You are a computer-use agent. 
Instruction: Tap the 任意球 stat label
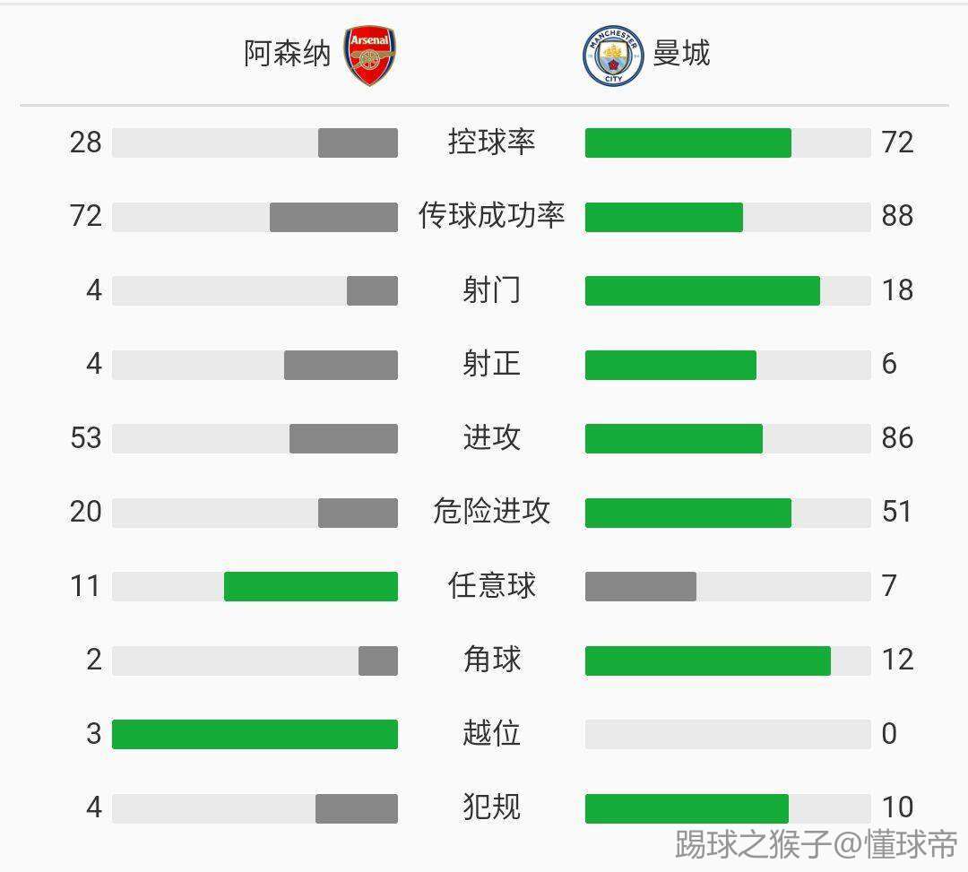click(x=491, y=586)
